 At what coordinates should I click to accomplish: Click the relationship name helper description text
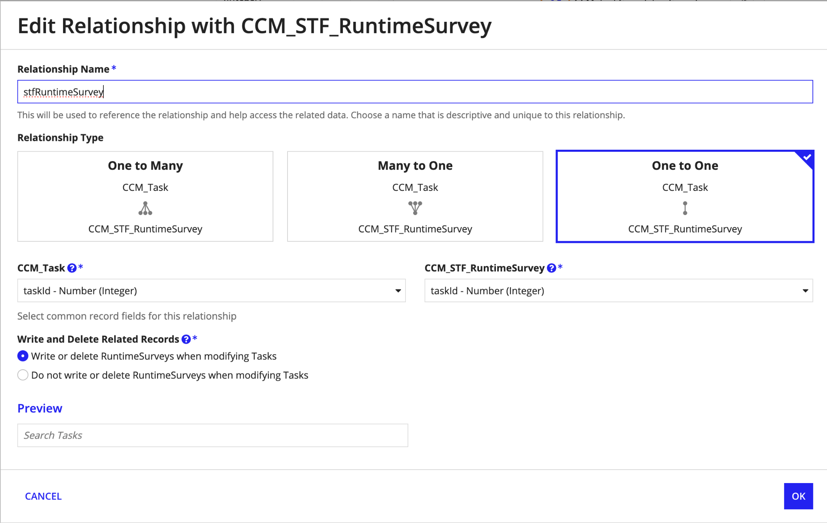(x=321, y=115)
